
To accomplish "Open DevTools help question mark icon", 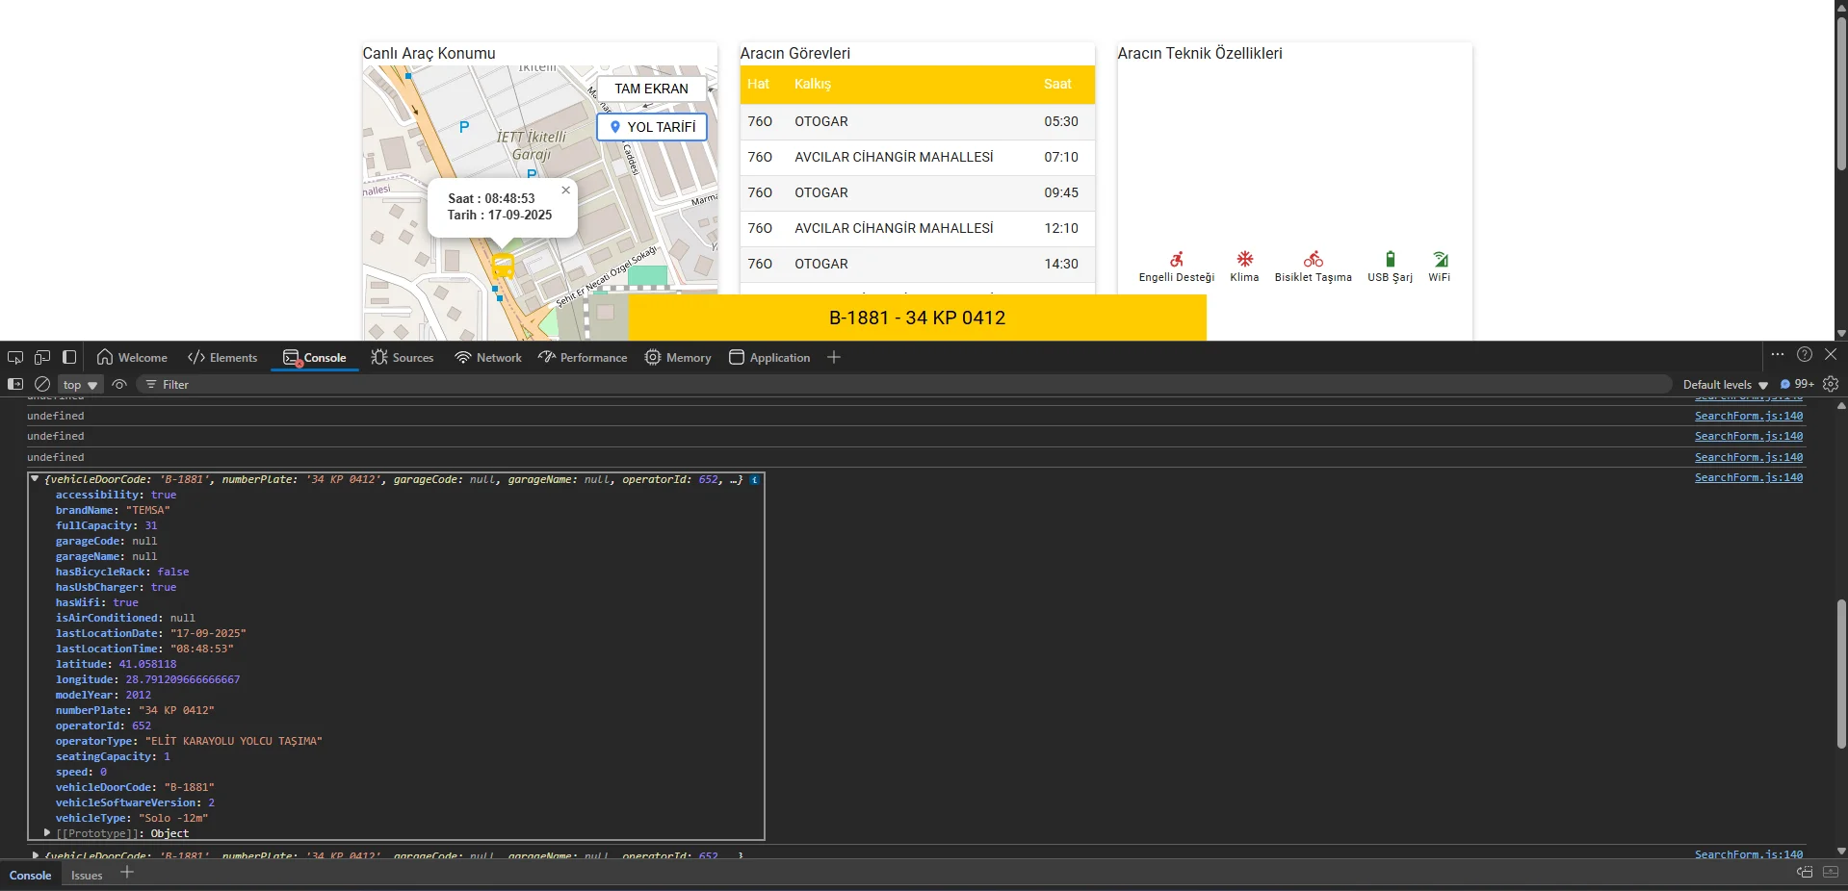I will (x=1805, y=354).
